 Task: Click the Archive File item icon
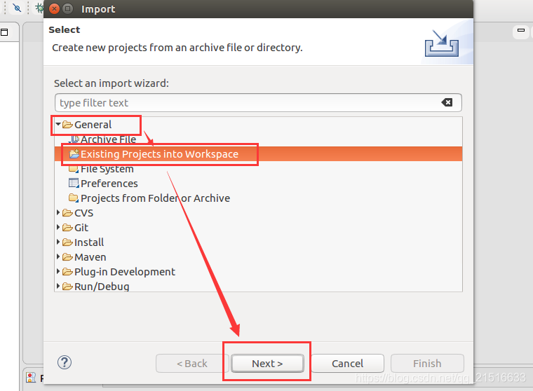[74, 139]
